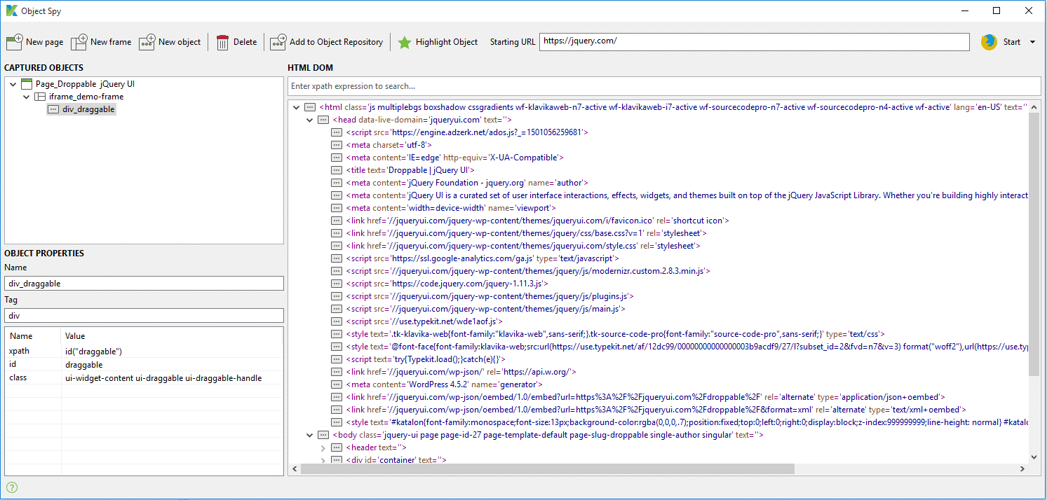Select the xpath property row

[144, 351]
